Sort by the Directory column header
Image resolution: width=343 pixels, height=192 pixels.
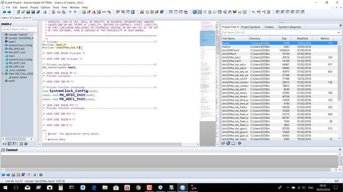click(x=259, y=38)
